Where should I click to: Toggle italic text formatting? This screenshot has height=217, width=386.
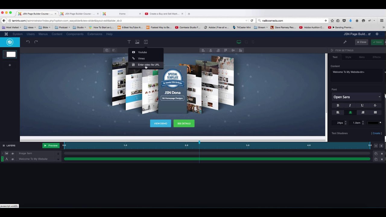coord(350,105)
